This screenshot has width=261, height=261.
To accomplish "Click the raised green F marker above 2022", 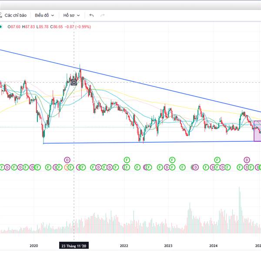I will coord(127,160).
